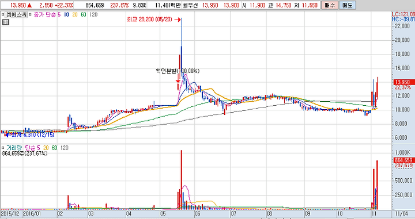Click the header 9.83% value

pos(139,5)
